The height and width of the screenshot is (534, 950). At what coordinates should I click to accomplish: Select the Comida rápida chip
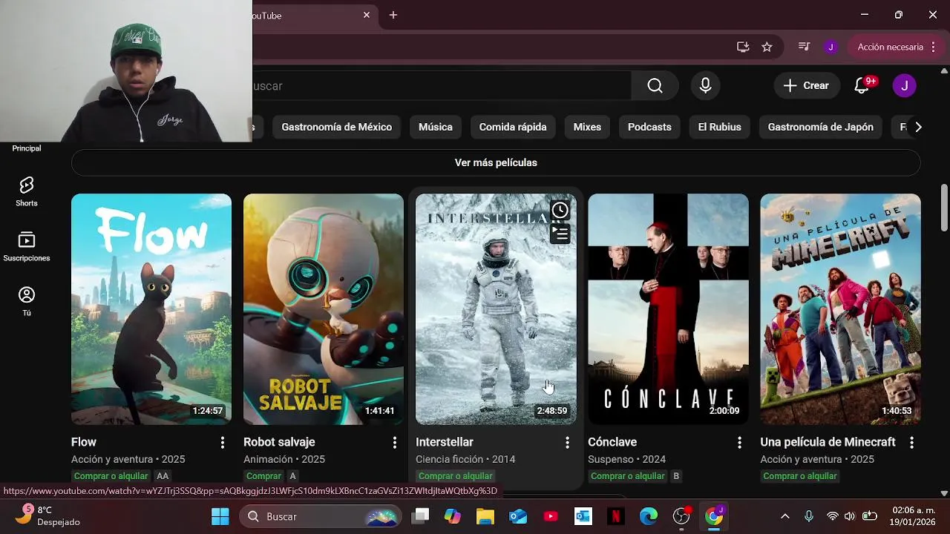point(513,127)
